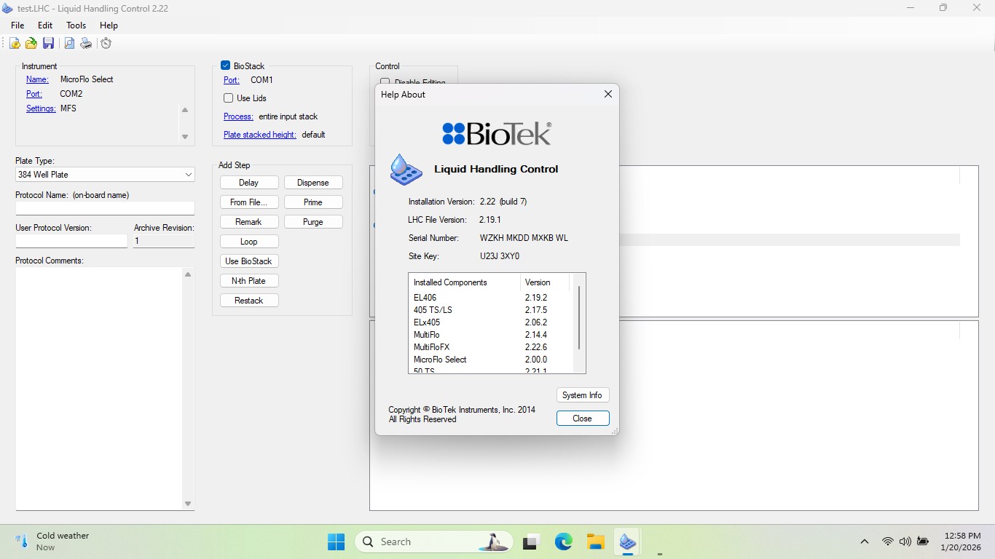Click Liquid Handling Control taskbar icon
995x559 pixels.
[x=627, y=542]
